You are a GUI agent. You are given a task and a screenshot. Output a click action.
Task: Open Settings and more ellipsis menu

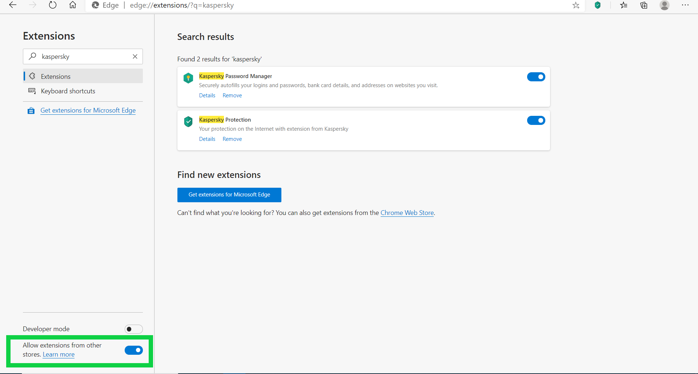point(685,5)
